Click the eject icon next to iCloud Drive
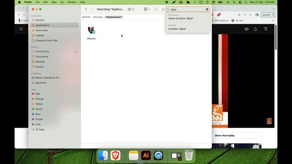 76,51
